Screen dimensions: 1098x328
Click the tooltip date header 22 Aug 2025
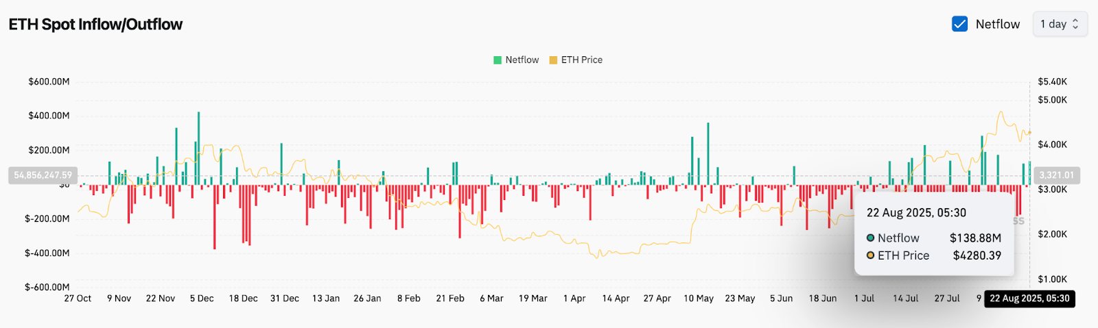pos(916,213)
